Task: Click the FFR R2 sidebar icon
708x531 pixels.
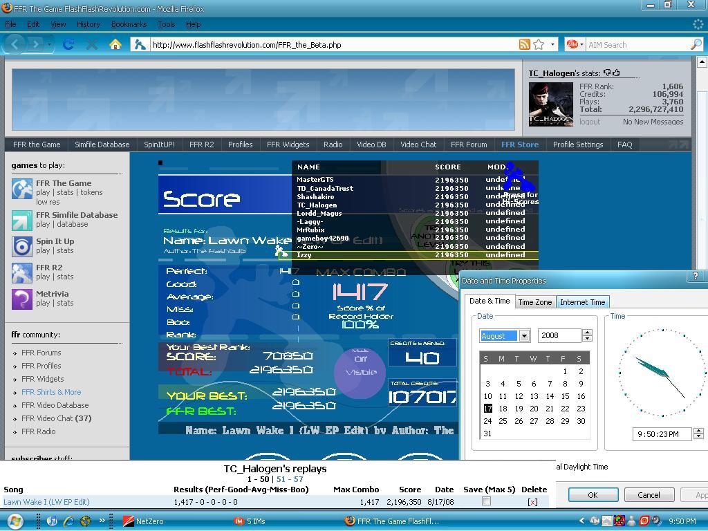Action: 21,272
